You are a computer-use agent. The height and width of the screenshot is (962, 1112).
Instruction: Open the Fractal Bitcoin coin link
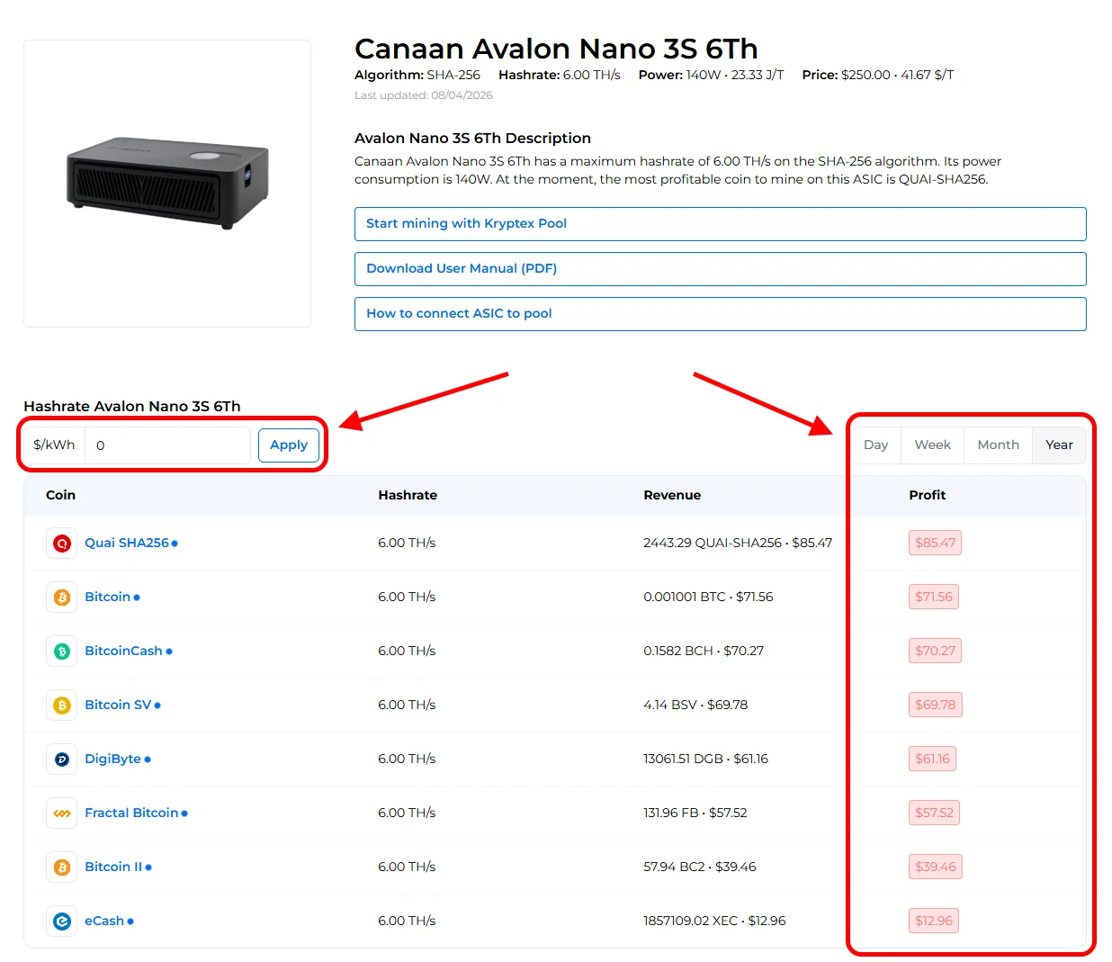pyautogui.click(x=131, y=814)
